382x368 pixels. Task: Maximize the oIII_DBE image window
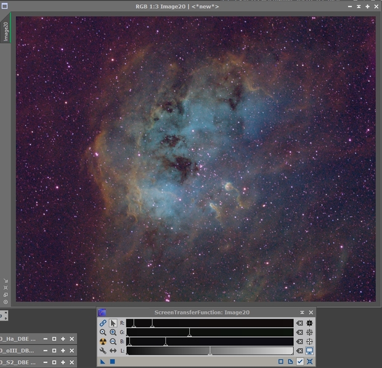(63, 351)
